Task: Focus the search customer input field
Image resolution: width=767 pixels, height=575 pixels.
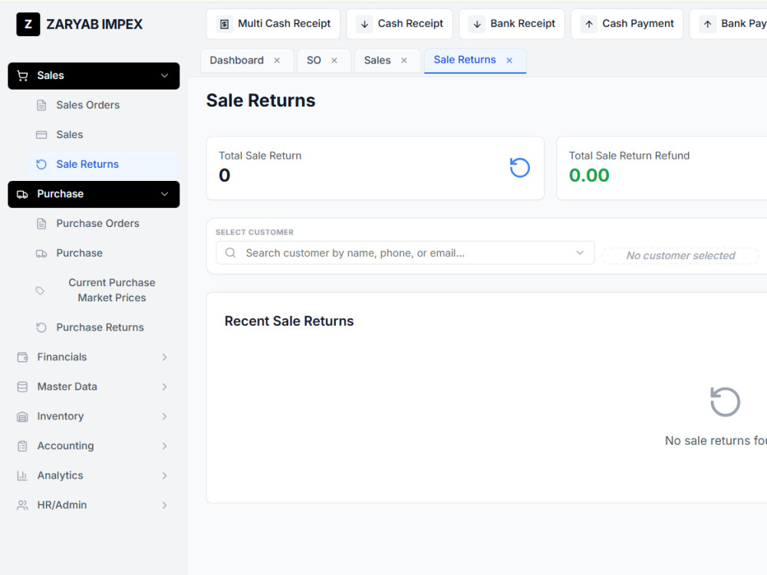Action: coord(406,253)
